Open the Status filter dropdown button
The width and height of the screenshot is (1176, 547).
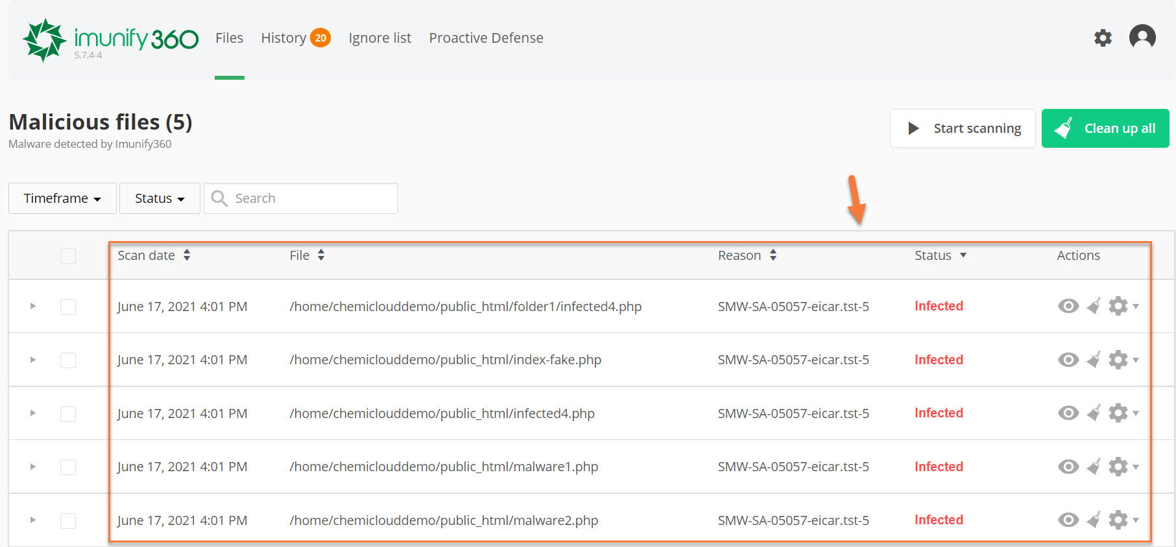coord(160,198)
